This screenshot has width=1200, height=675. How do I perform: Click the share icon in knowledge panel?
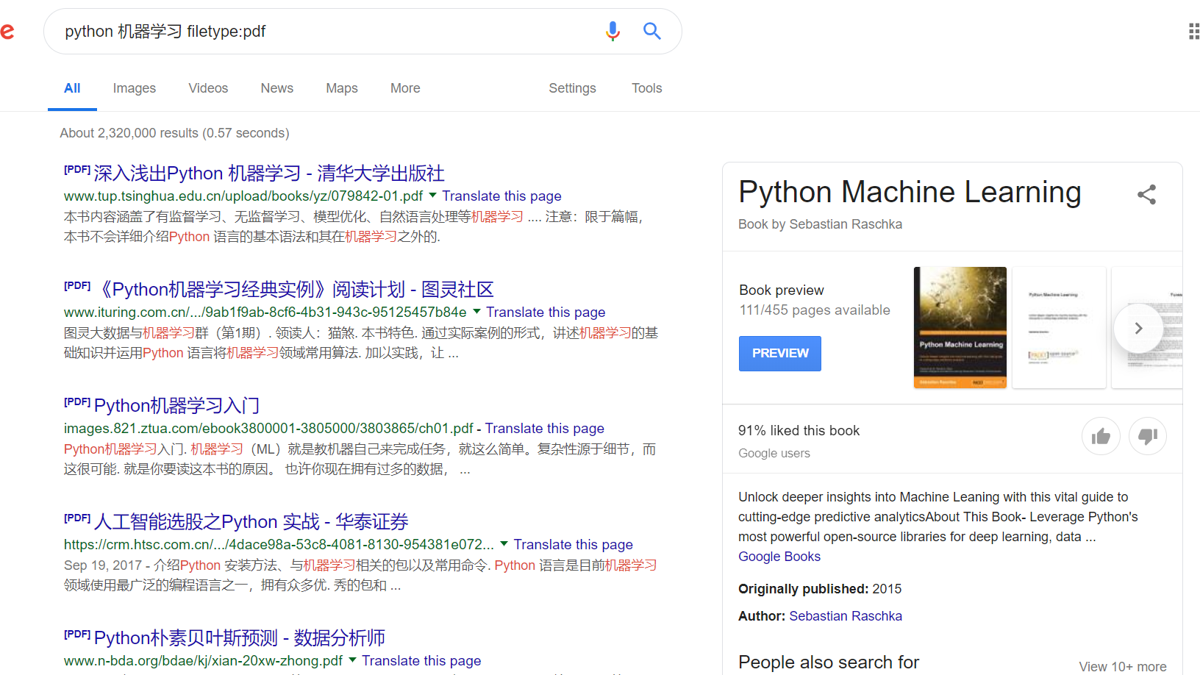pyautogui.click(x=1146, y=195)
